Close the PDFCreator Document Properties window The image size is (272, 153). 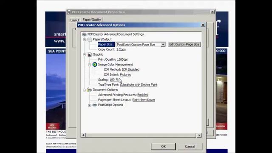[x=212, y=12]
